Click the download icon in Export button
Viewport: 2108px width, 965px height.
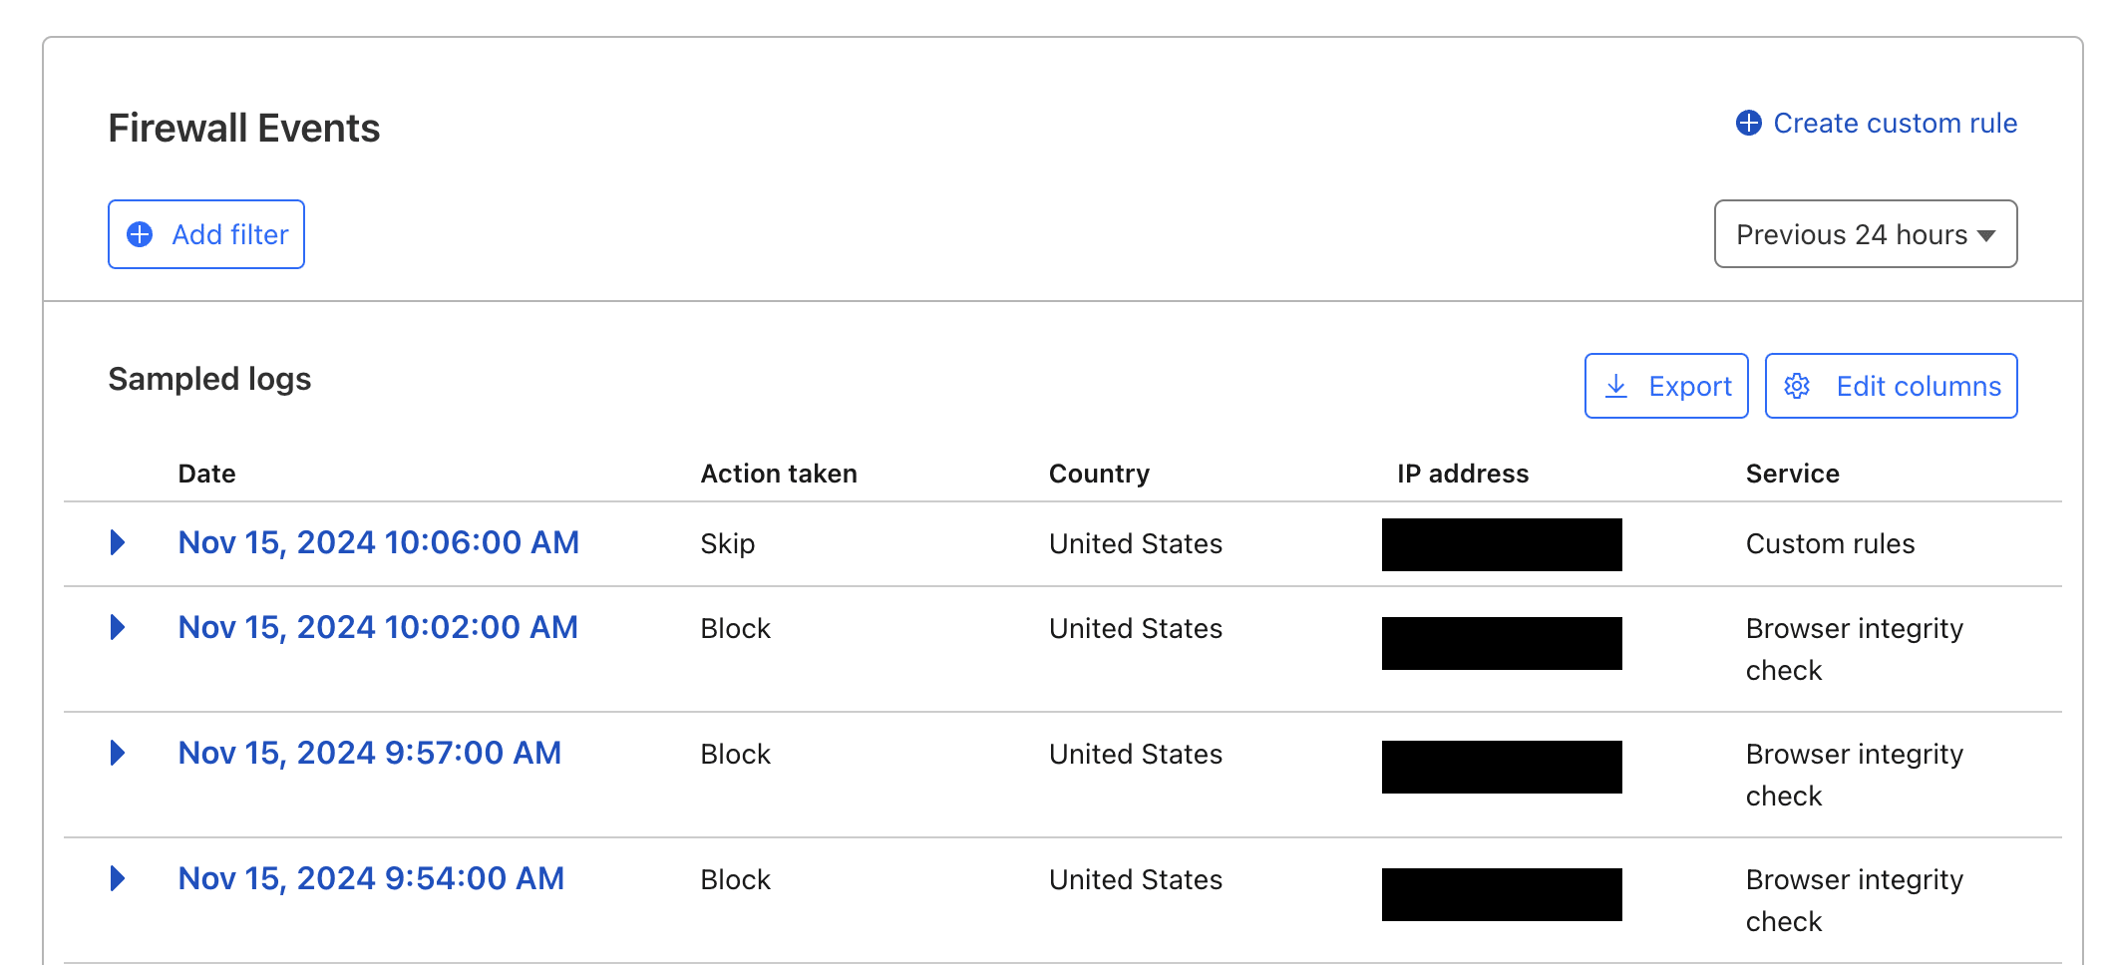[x=1616, y=387]
